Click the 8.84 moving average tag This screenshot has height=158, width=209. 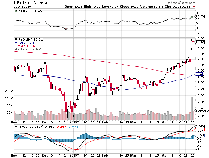(x=199, y=74)
